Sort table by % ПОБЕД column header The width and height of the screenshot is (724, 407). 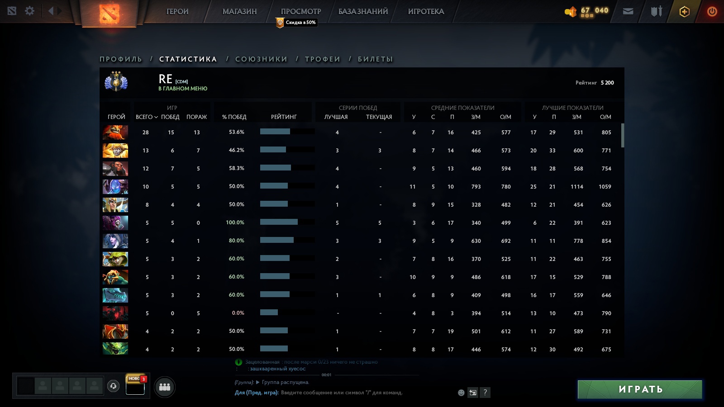[234, 117]
